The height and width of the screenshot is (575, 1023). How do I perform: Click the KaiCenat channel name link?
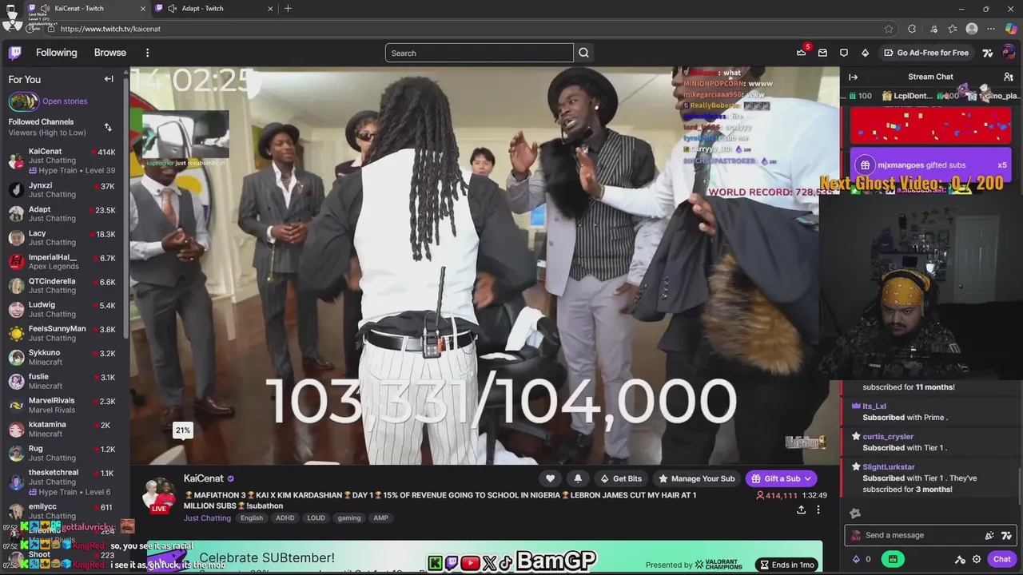(x=204, y=478)
